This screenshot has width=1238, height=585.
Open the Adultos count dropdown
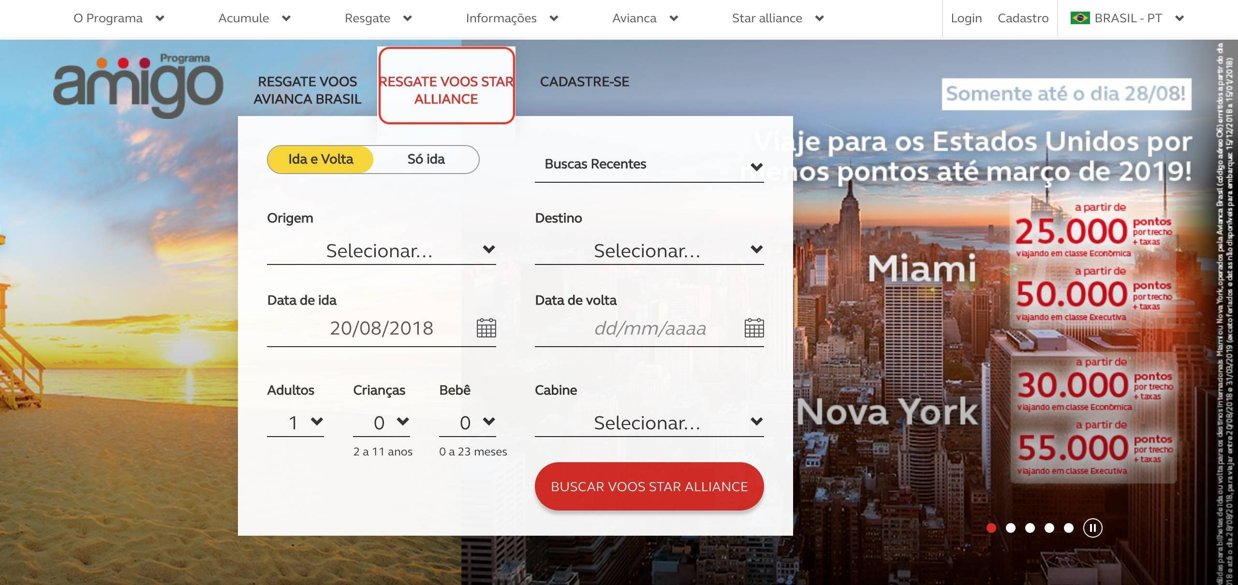[295, 423]
